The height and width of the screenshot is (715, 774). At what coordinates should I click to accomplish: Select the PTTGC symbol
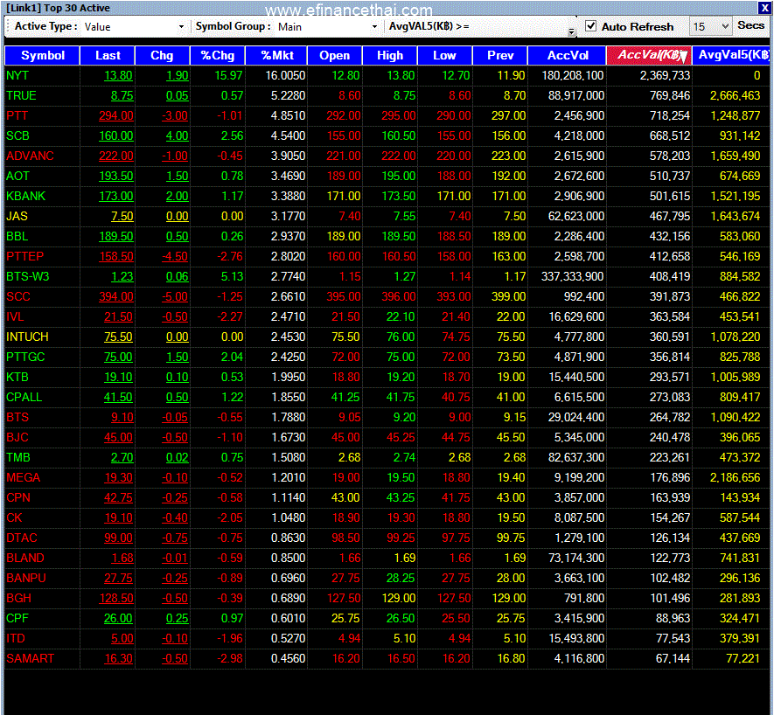coord(25,357)
